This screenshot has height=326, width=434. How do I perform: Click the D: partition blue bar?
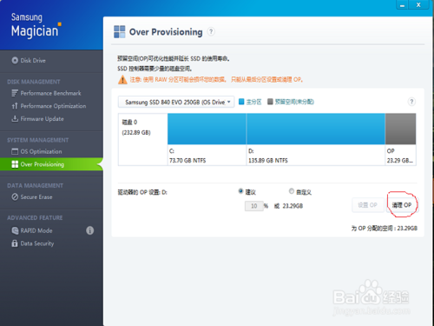pyautogui.click(x=316, y=129)
